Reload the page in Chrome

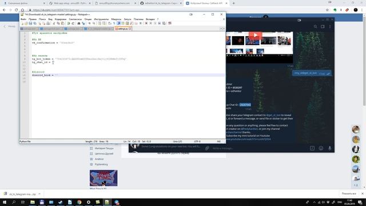coord(17,10)
